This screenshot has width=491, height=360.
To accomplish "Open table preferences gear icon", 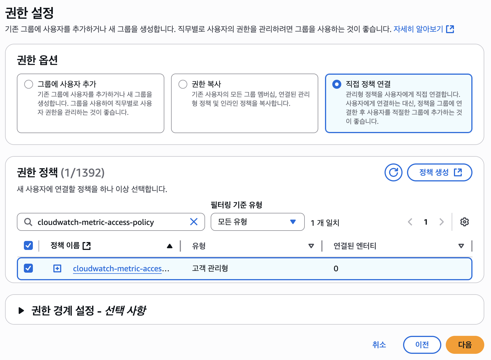I will coord(464,222).
